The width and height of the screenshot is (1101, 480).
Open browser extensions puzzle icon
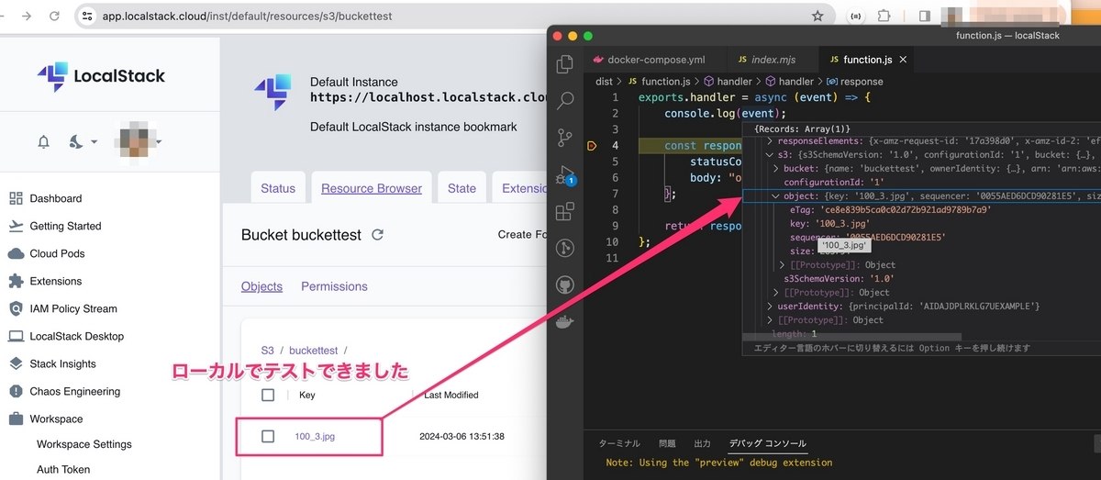click(x=884, y=16)
